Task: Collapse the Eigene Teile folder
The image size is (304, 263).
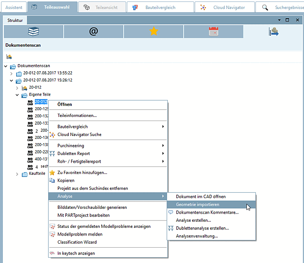Action: coord(17,95)
